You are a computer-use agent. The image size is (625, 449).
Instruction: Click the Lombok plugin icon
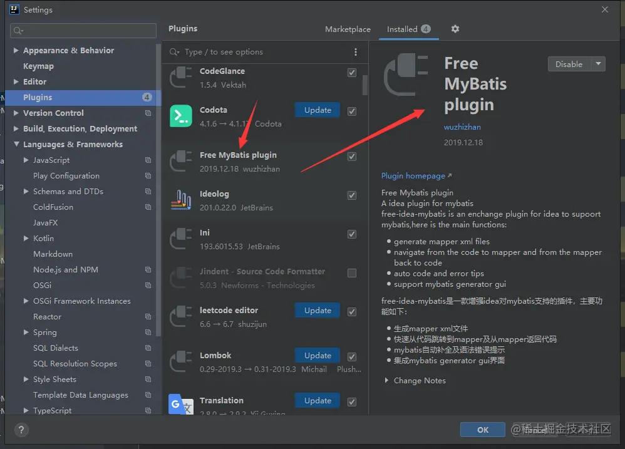pos(180,361)
